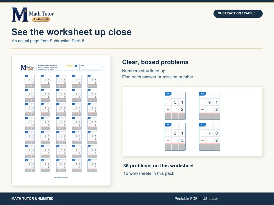Click the answer row of problem A1
The width and height of the screenshot is (274, 205).
(175, 116)
